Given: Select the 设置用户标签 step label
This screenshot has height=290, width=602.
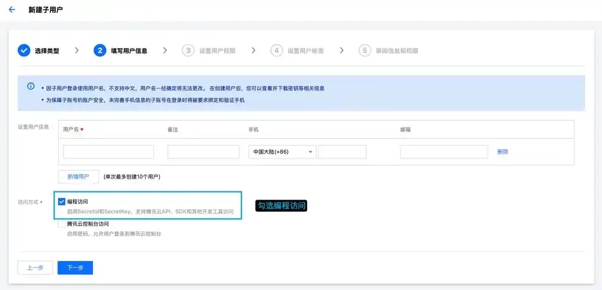Looking at the screenshot, I should [x=305, y=50].
